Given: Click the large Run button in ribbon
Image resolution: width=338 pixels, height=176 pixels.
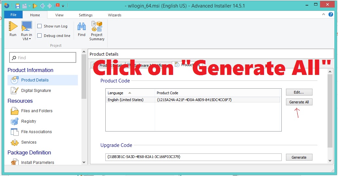Looking at the screenshot, I should [x=13, y=29].
